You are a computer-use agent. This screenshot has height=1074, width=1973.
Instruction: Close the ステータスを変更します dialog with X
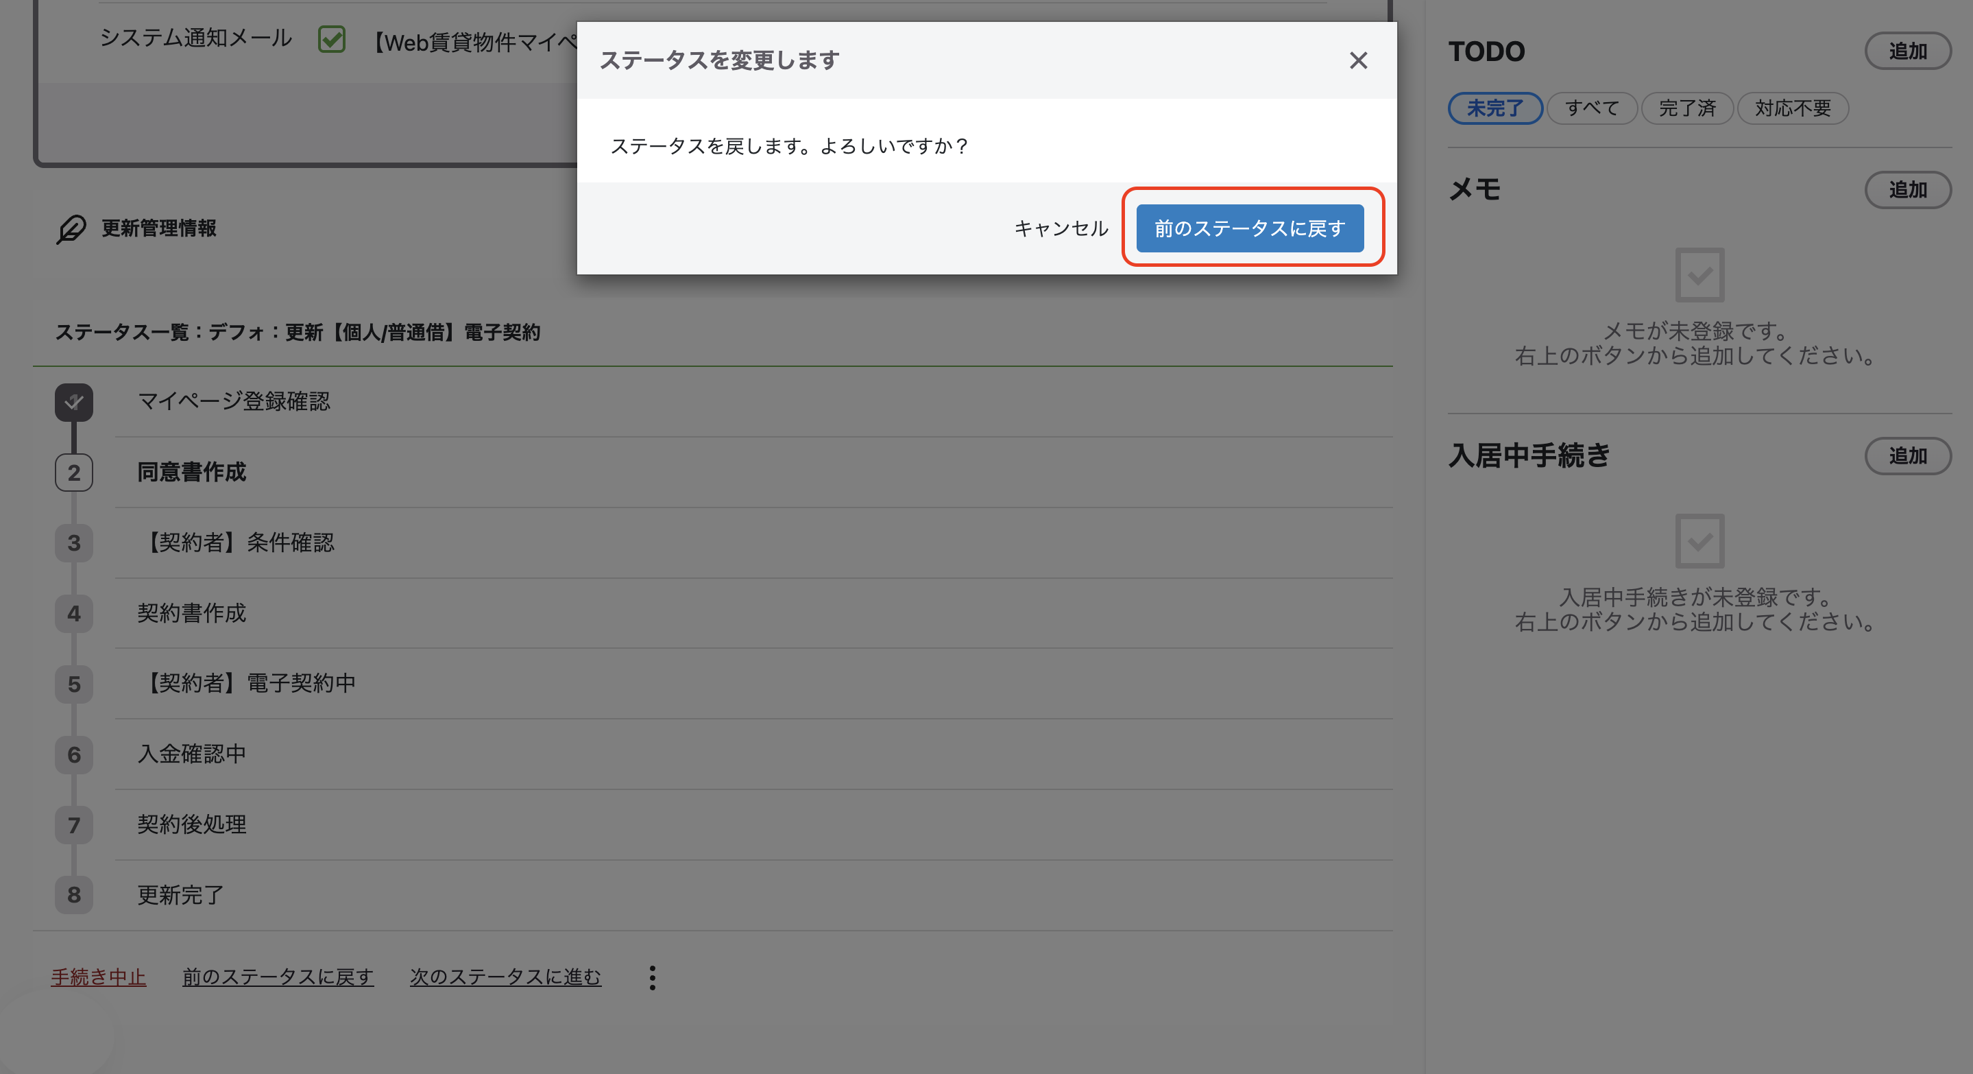[x=1358, y=60]
